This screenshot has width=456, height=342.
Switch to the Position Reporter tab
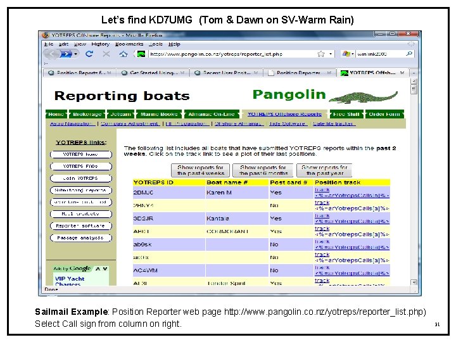299,73
